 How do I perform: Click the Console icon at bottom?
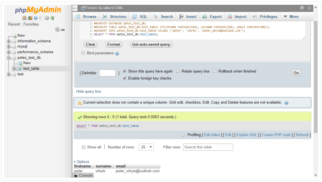(x=76, y=176)
